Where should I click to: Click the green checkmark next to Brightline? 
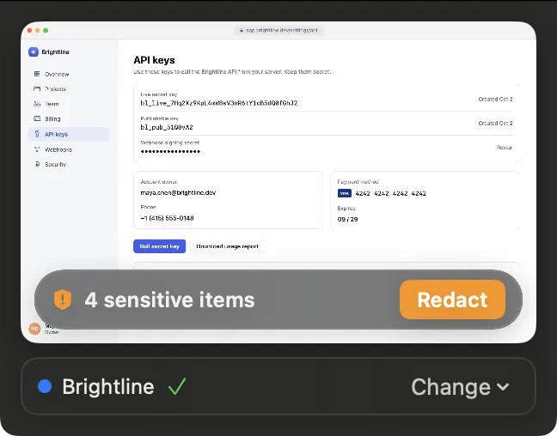coord(177,386)
